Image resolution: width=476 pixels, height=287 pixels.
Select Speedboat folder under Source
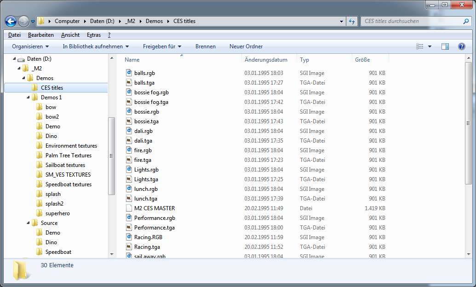tap(58, 252)
